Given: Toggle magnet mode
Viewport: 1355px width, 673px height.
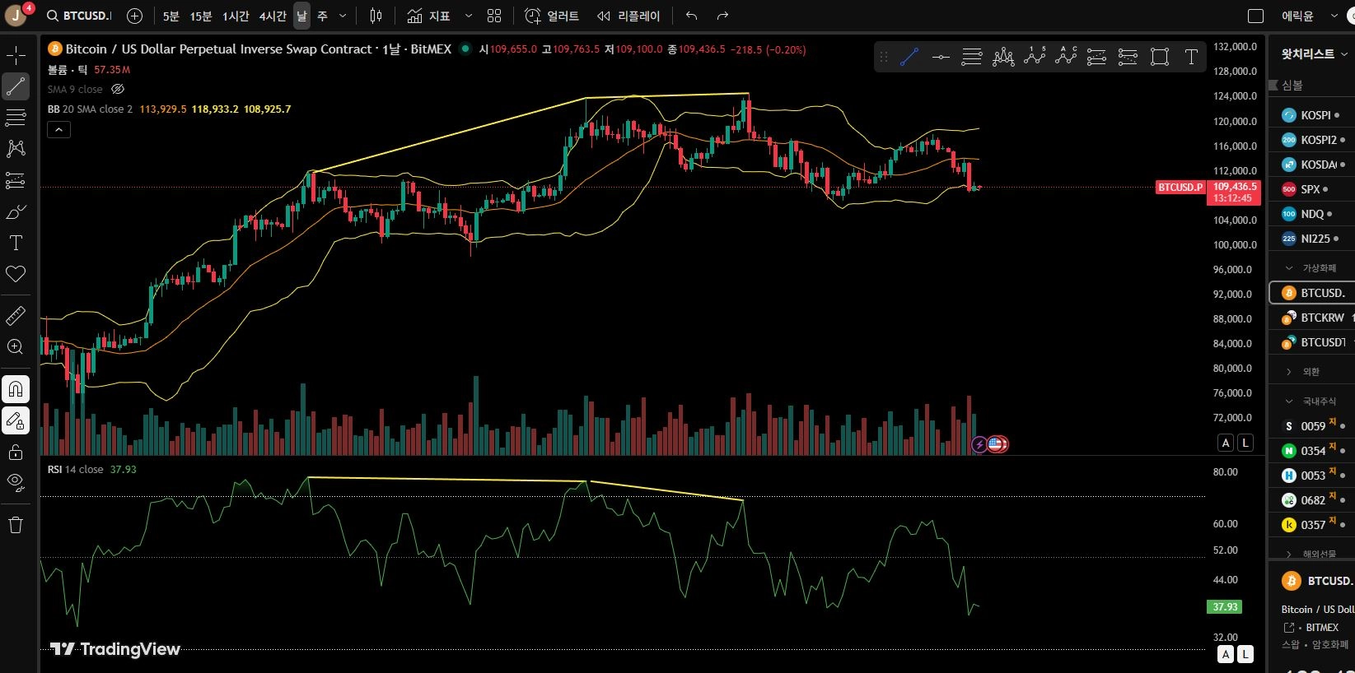Looking at the screenshot, I should click(16, 389).
